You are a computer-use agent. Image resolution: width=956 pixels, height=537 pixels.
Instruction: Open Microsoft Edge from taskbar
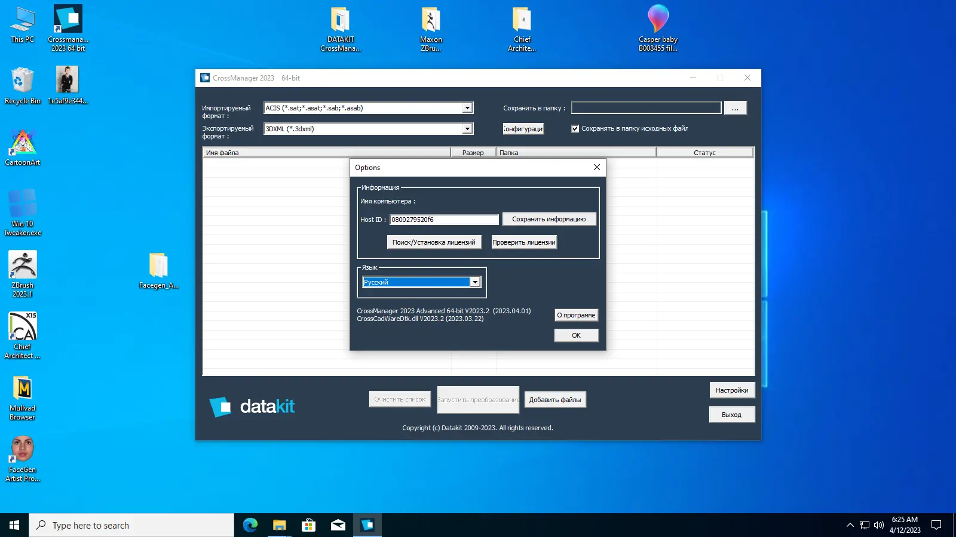pyautogui.click(x=250, y=525)
